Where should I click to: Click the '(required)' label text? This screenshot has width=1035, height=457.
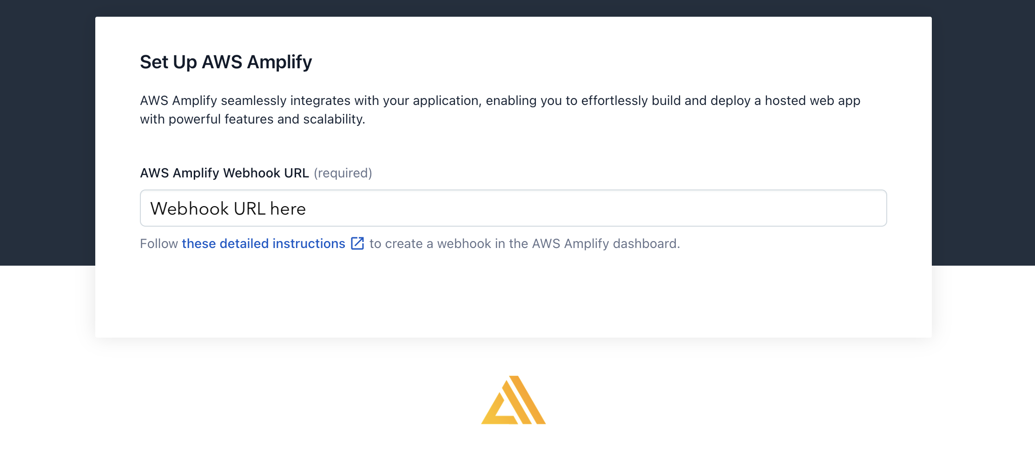click(x=343, y=173)
